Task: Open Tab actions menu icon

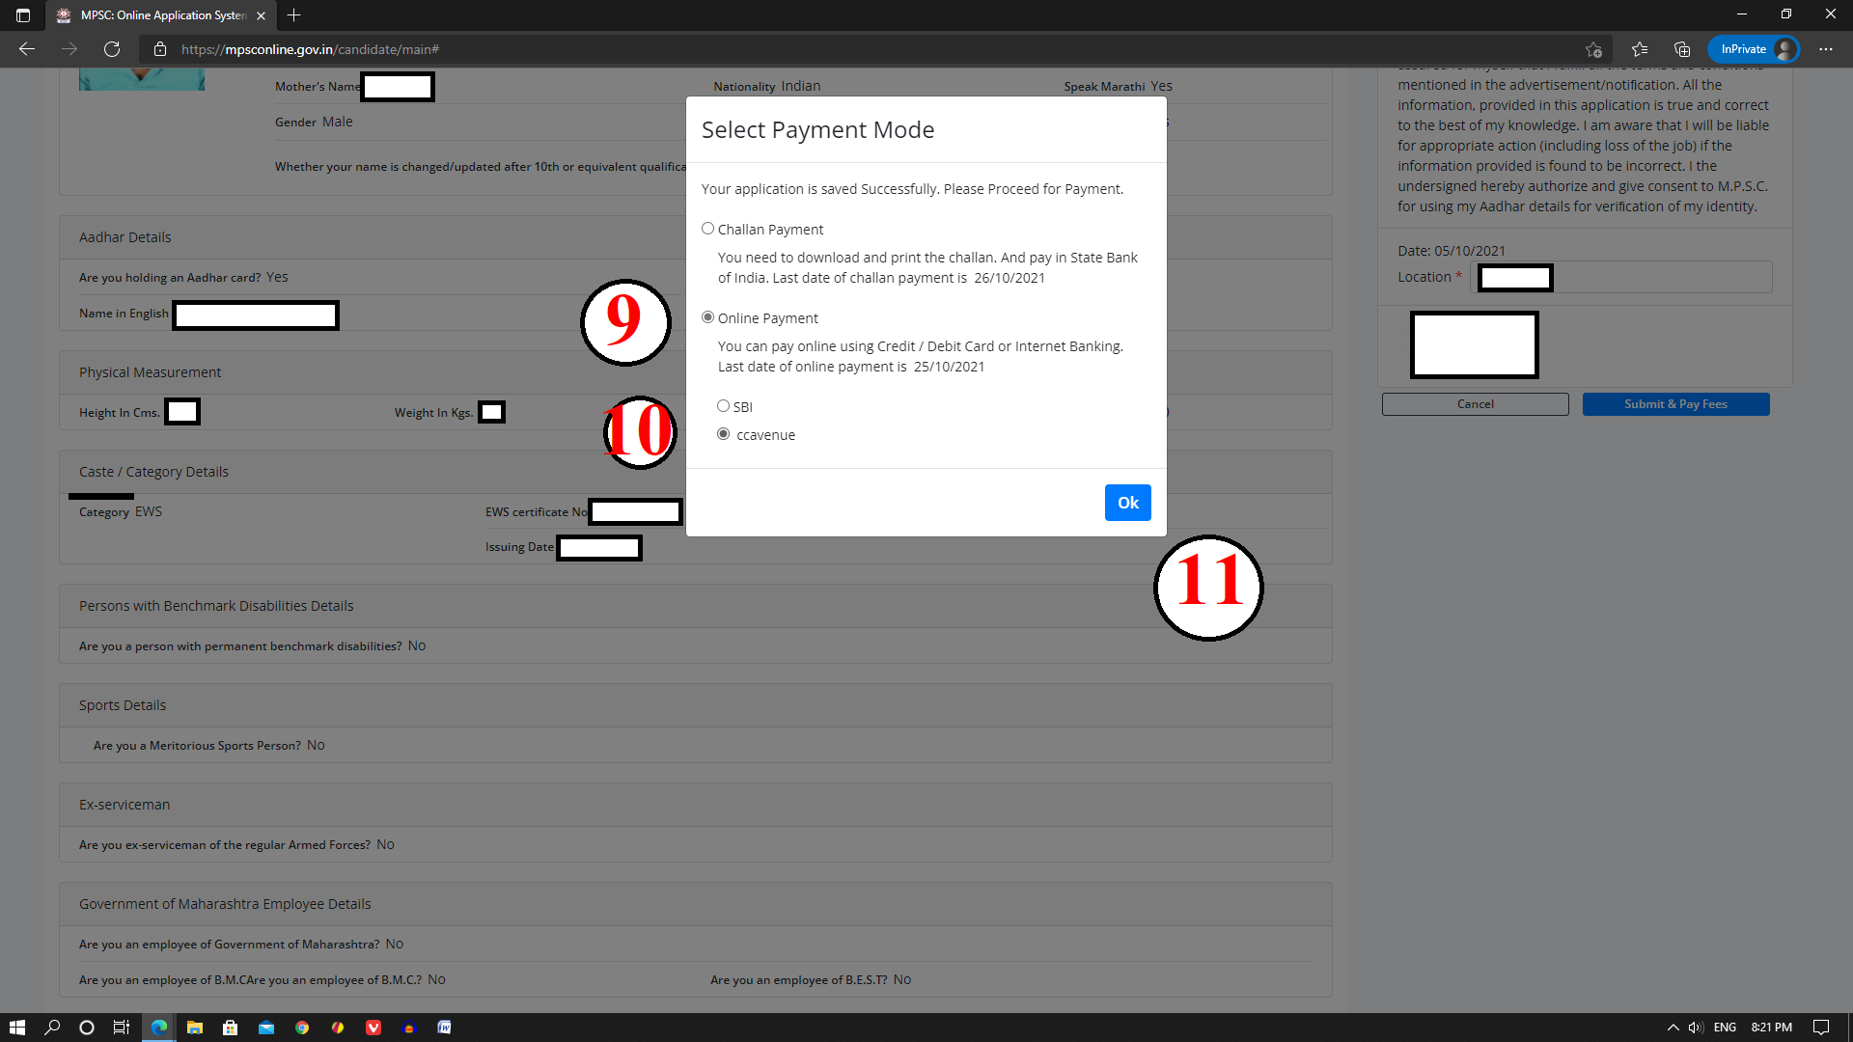Action: coord(23,15)
